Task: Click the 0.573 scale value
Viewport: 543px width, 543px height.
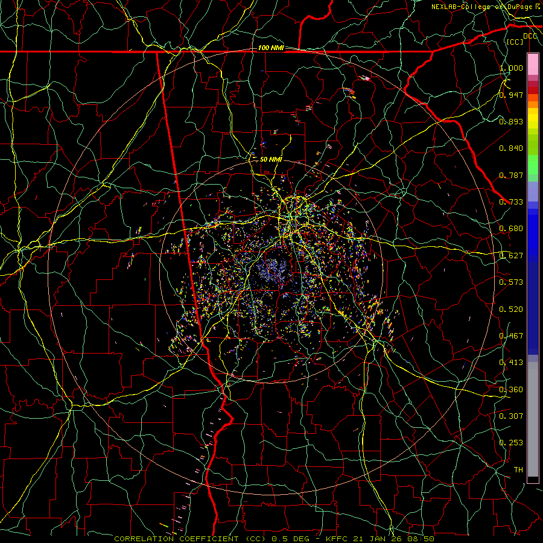Action: click(x=511, y=282)
